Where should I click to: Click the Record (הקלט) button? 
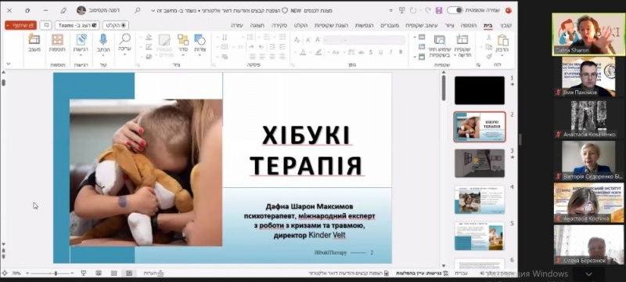coord(116,25)
